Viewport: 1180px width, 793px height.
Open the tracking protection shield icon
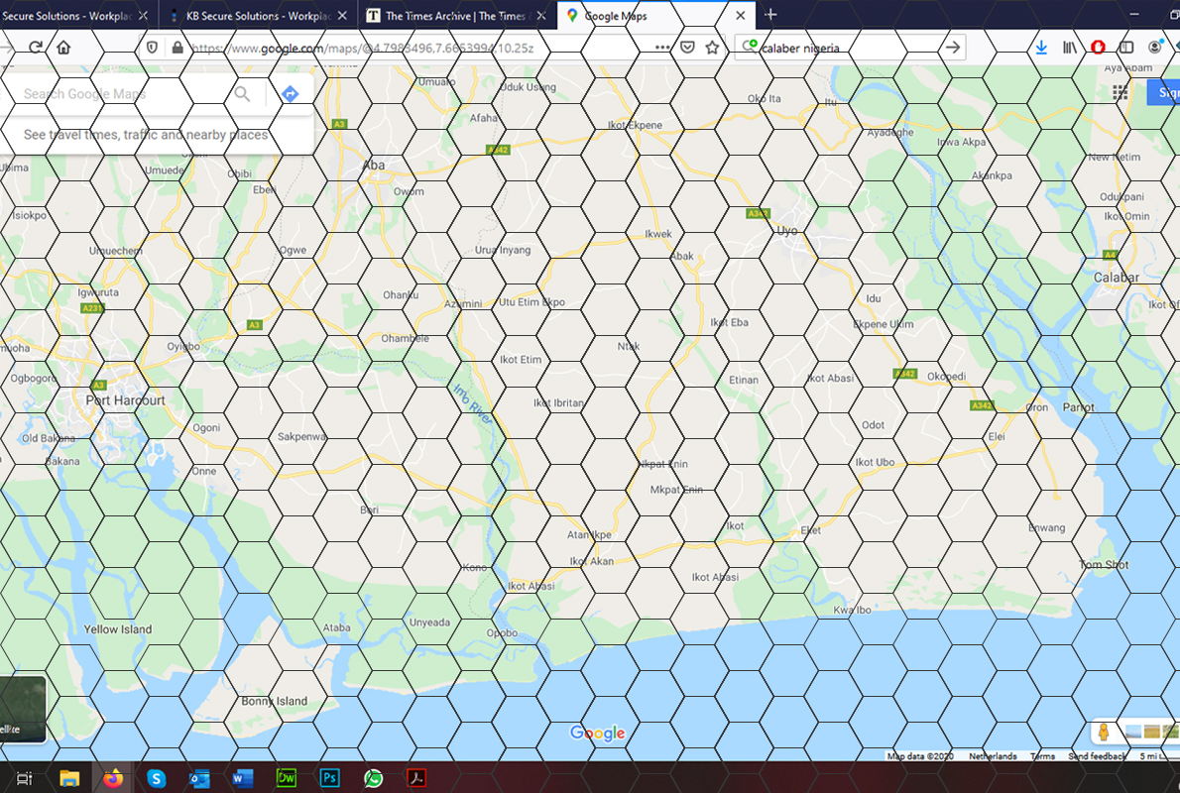coord(152,48)
